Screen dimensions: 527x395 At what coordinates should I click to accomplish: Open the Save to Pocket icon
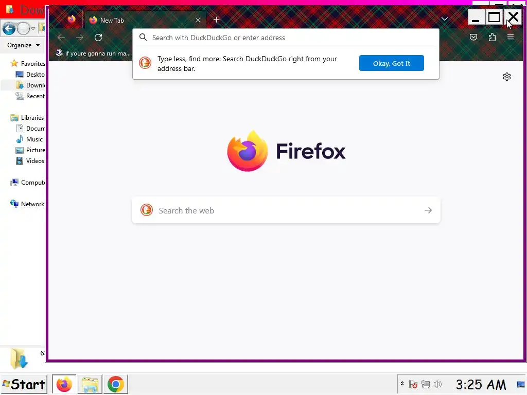473,37
